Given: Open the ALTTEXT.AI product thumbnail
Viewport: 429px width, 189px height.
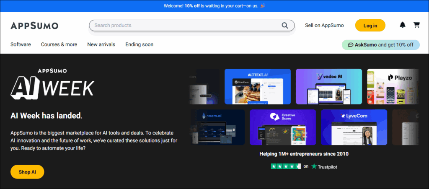Looking at the screenshot, I should 258,86.
